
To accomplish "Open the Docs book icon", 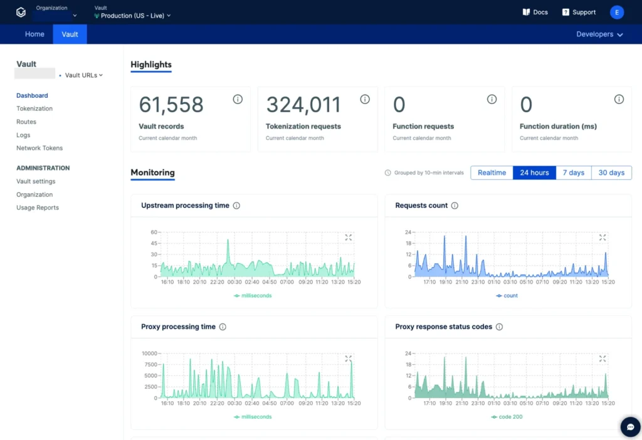I will click(526, 13).
